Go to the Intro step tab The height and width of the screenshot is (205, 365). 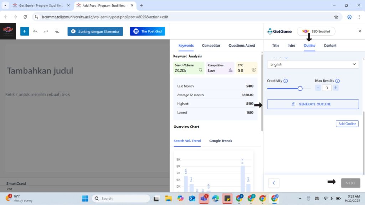point(291,46)
